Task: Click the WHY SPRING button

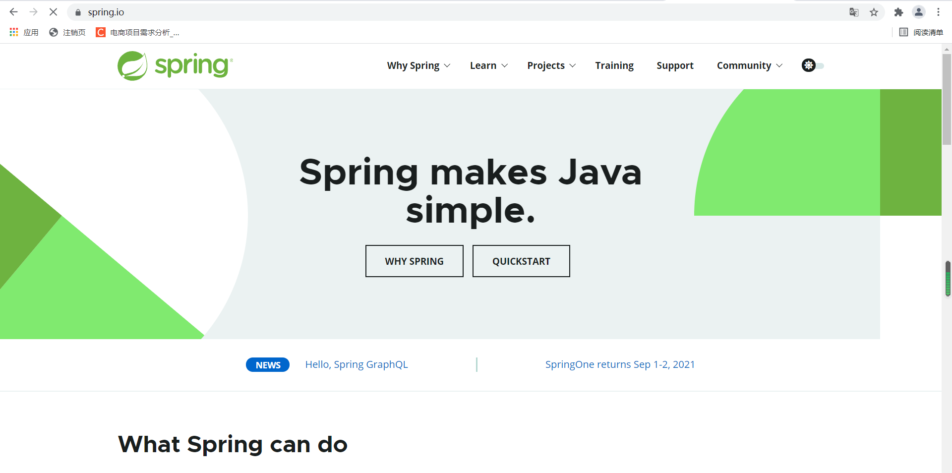Action: tap(415, 261)
